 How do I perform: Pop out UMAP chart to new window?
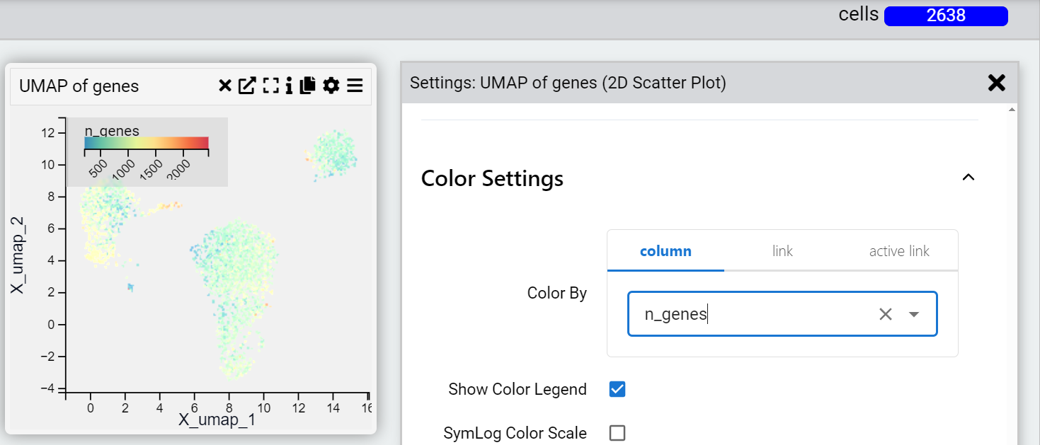[x=246, y=86]
